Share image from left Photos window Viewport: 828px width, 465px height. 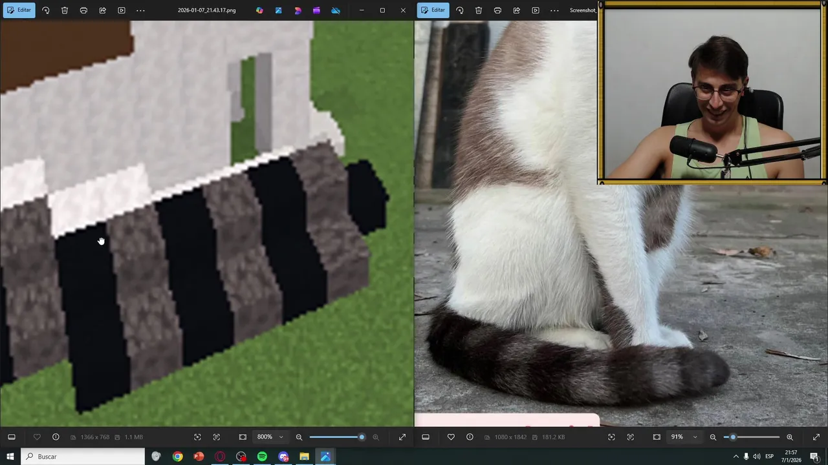(102, 10)
